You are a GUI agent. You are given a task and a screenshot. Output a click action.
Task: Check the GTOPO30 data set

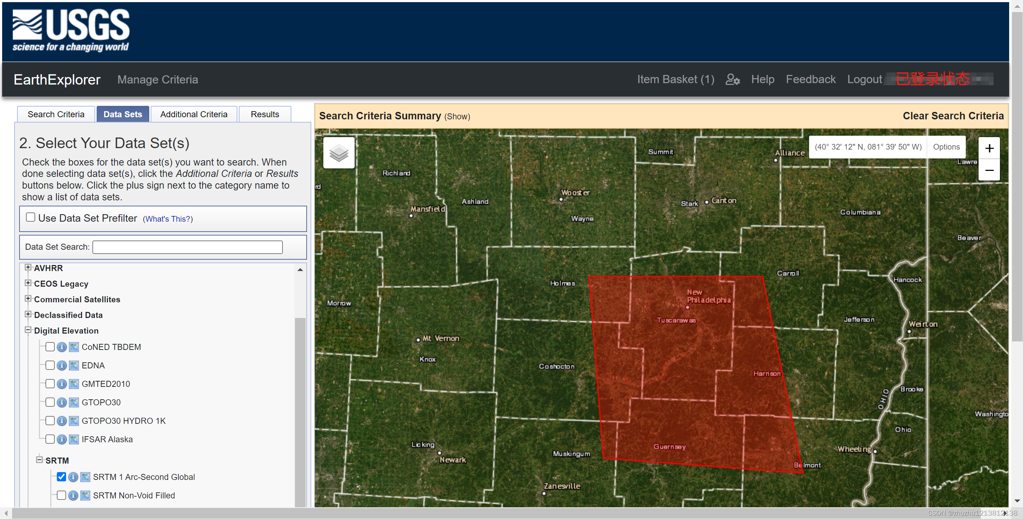(x=50, y=402)
